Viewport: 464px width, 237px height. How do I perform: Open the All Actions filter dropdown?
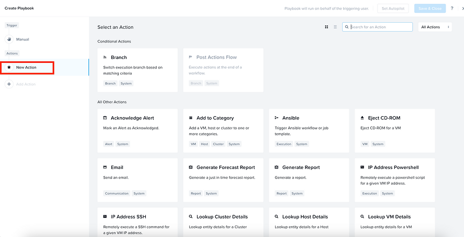click(435, 27)
